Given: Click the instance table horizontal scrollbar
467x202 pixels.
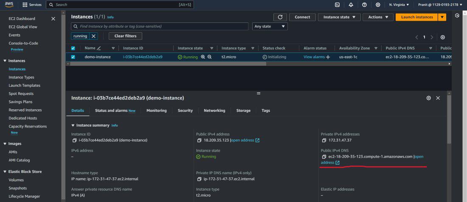Looking at the screenshot, I should pyautogui.click(x=168, y=64).
